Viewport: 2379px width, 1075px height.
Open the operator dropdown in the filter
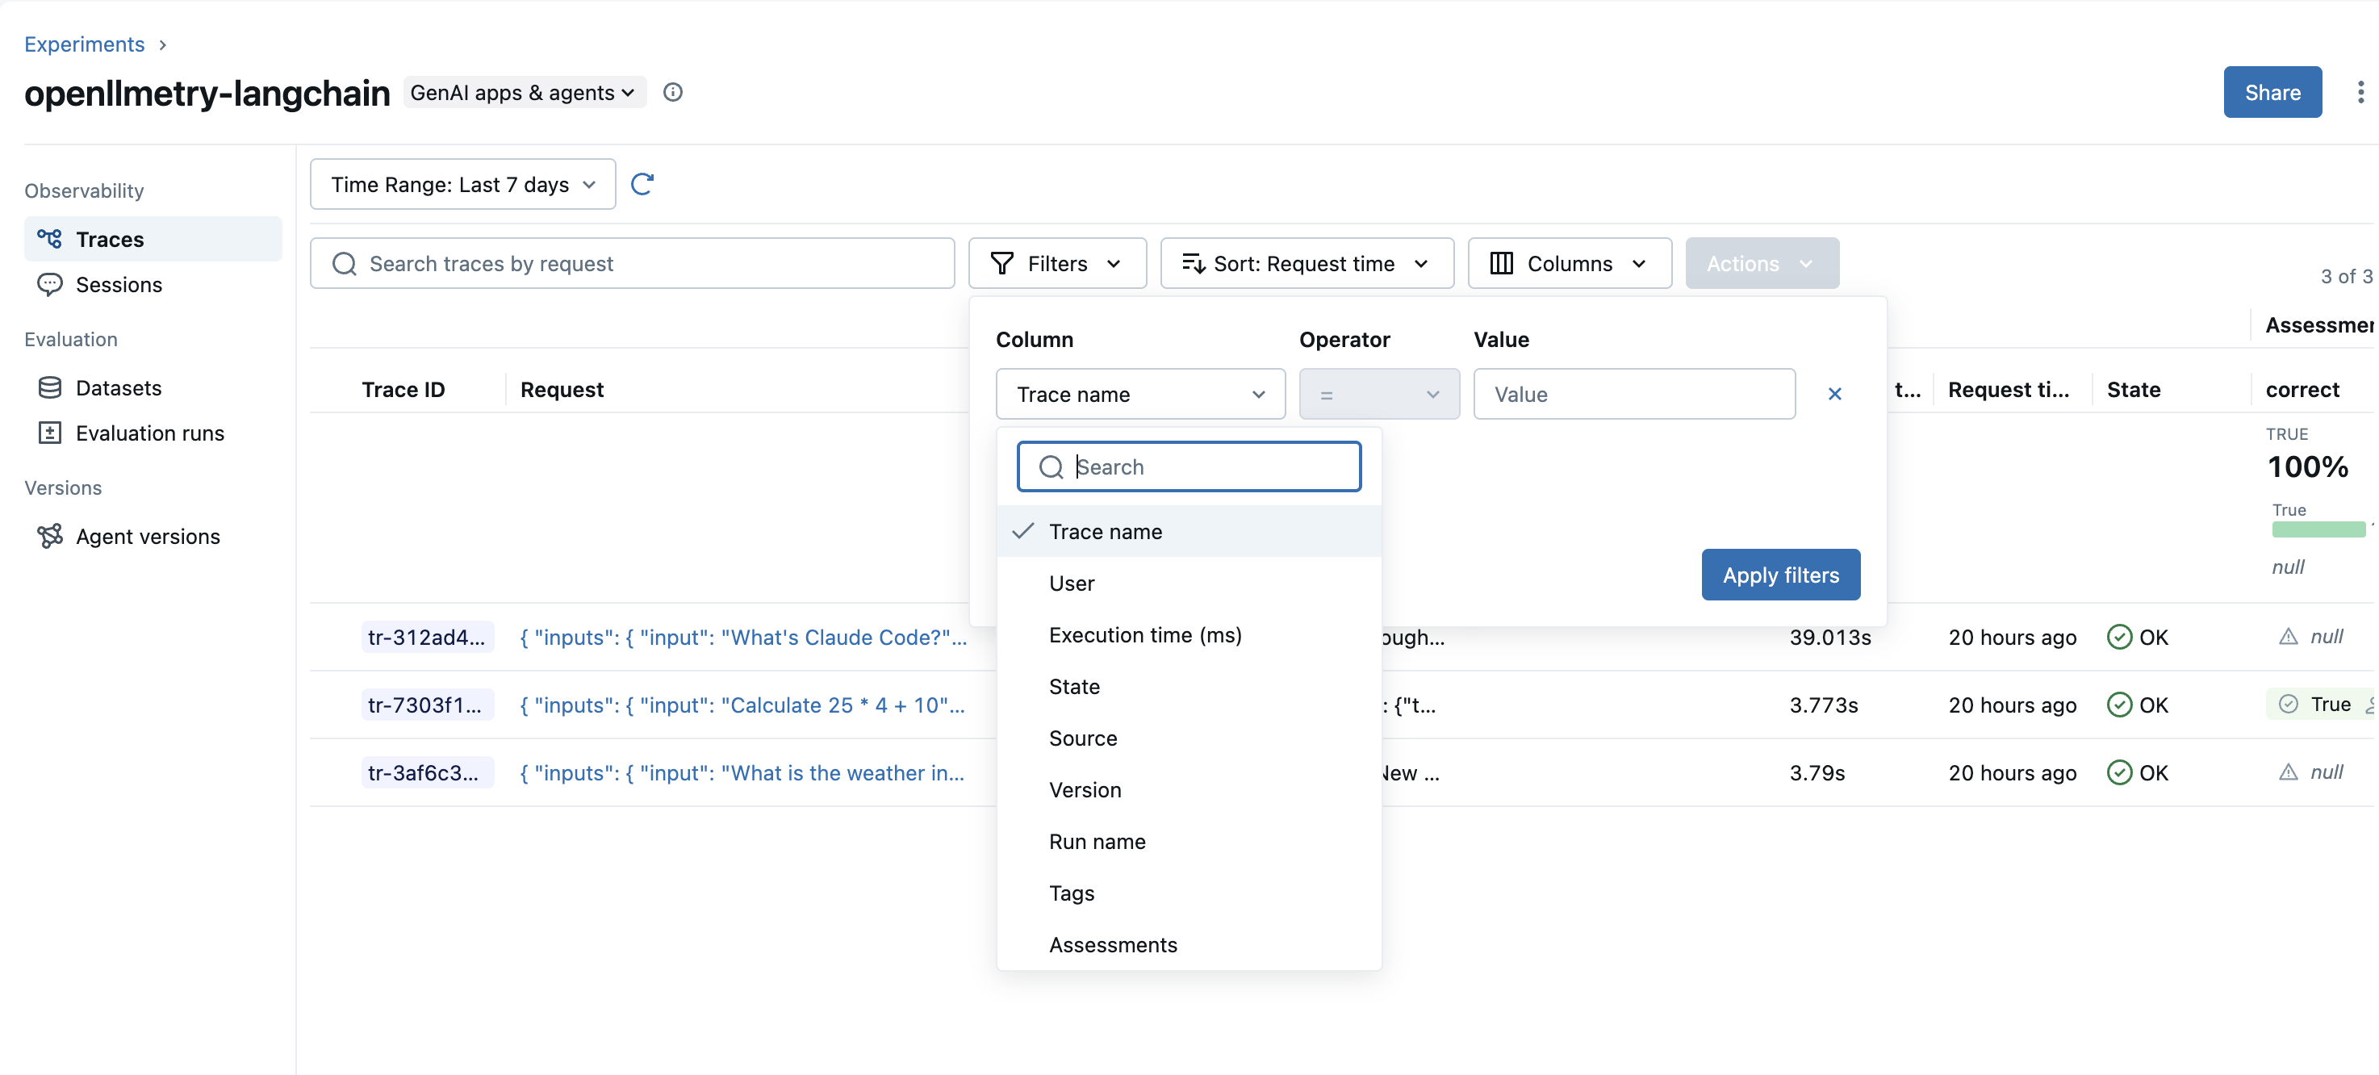click(1378, 393)
